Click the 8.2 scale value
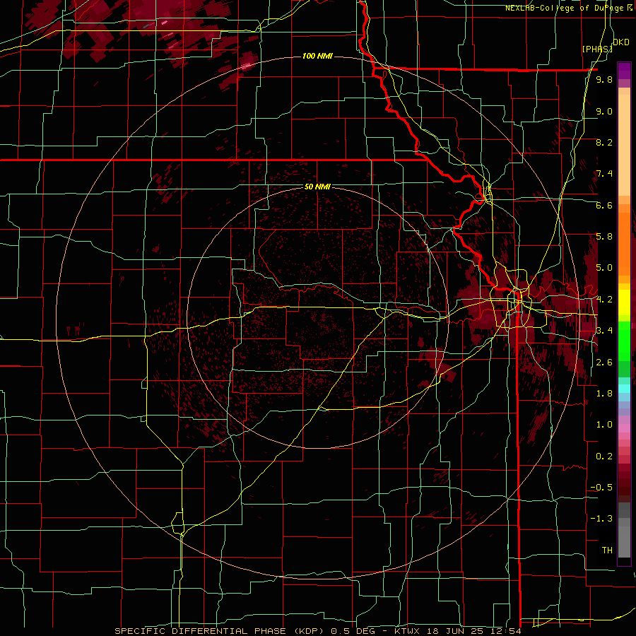 click(x=604, y=143)
